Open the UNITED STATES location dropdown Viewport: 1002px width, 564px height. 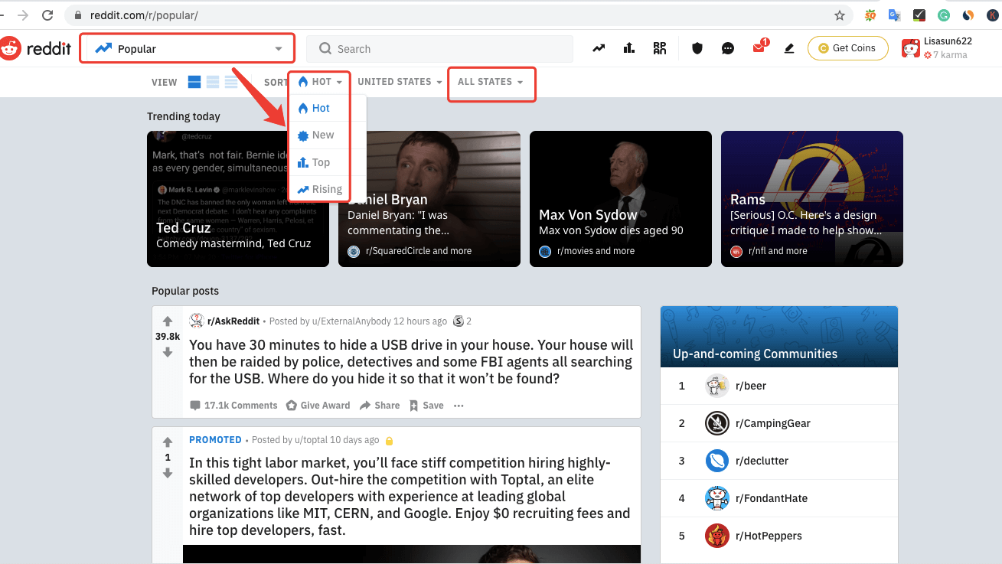(x=400, y=82)
